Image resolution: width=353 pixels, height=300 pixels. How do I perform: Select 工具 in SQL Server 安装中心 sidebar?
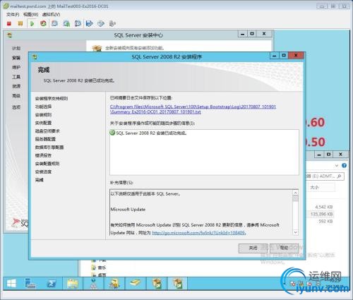(x=16, y=77)
